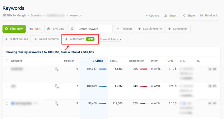Go to SISTRIX for Google breadcrumb
The width and height of the screenshot is (224, 119).
coord(14,16)
